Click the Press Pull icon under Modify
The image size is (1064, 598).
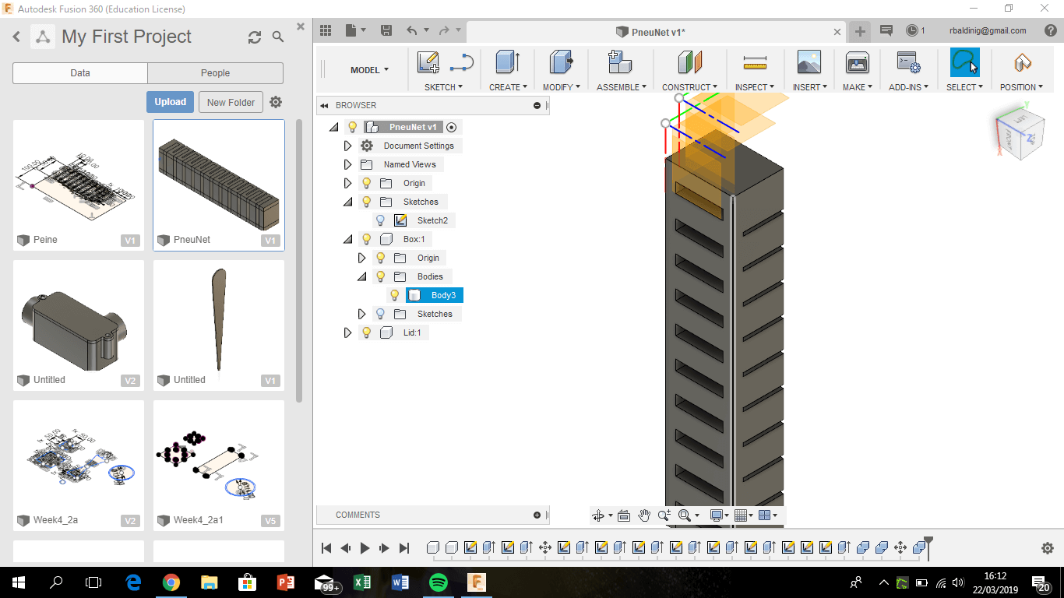(561, 62)
